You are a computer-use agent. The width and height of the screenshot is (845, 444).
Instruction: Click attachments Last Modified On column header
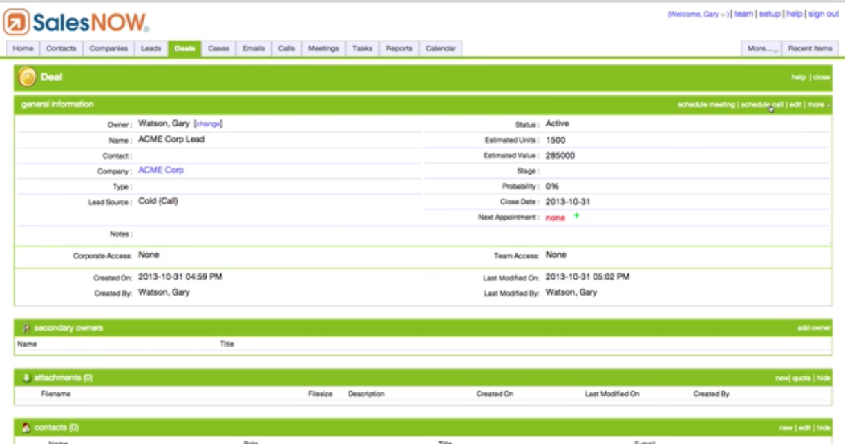pyautogui.click(x=612, y=394)
